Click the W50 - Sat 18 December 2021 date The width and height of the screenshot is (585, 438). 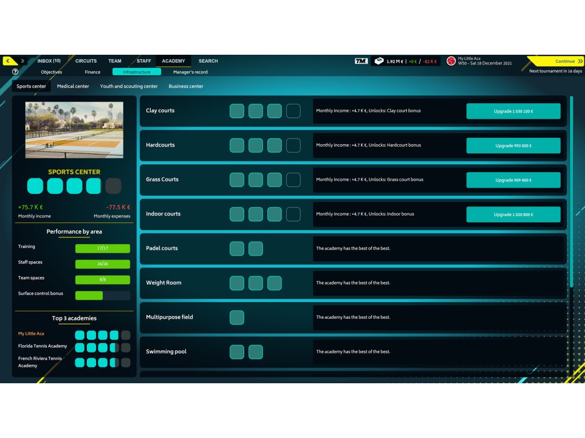485,63
